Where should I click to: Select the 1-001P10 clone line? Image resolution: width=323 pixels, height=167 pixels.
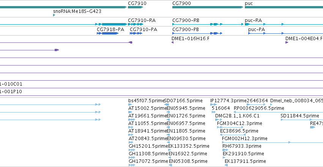tap(162, 96)
